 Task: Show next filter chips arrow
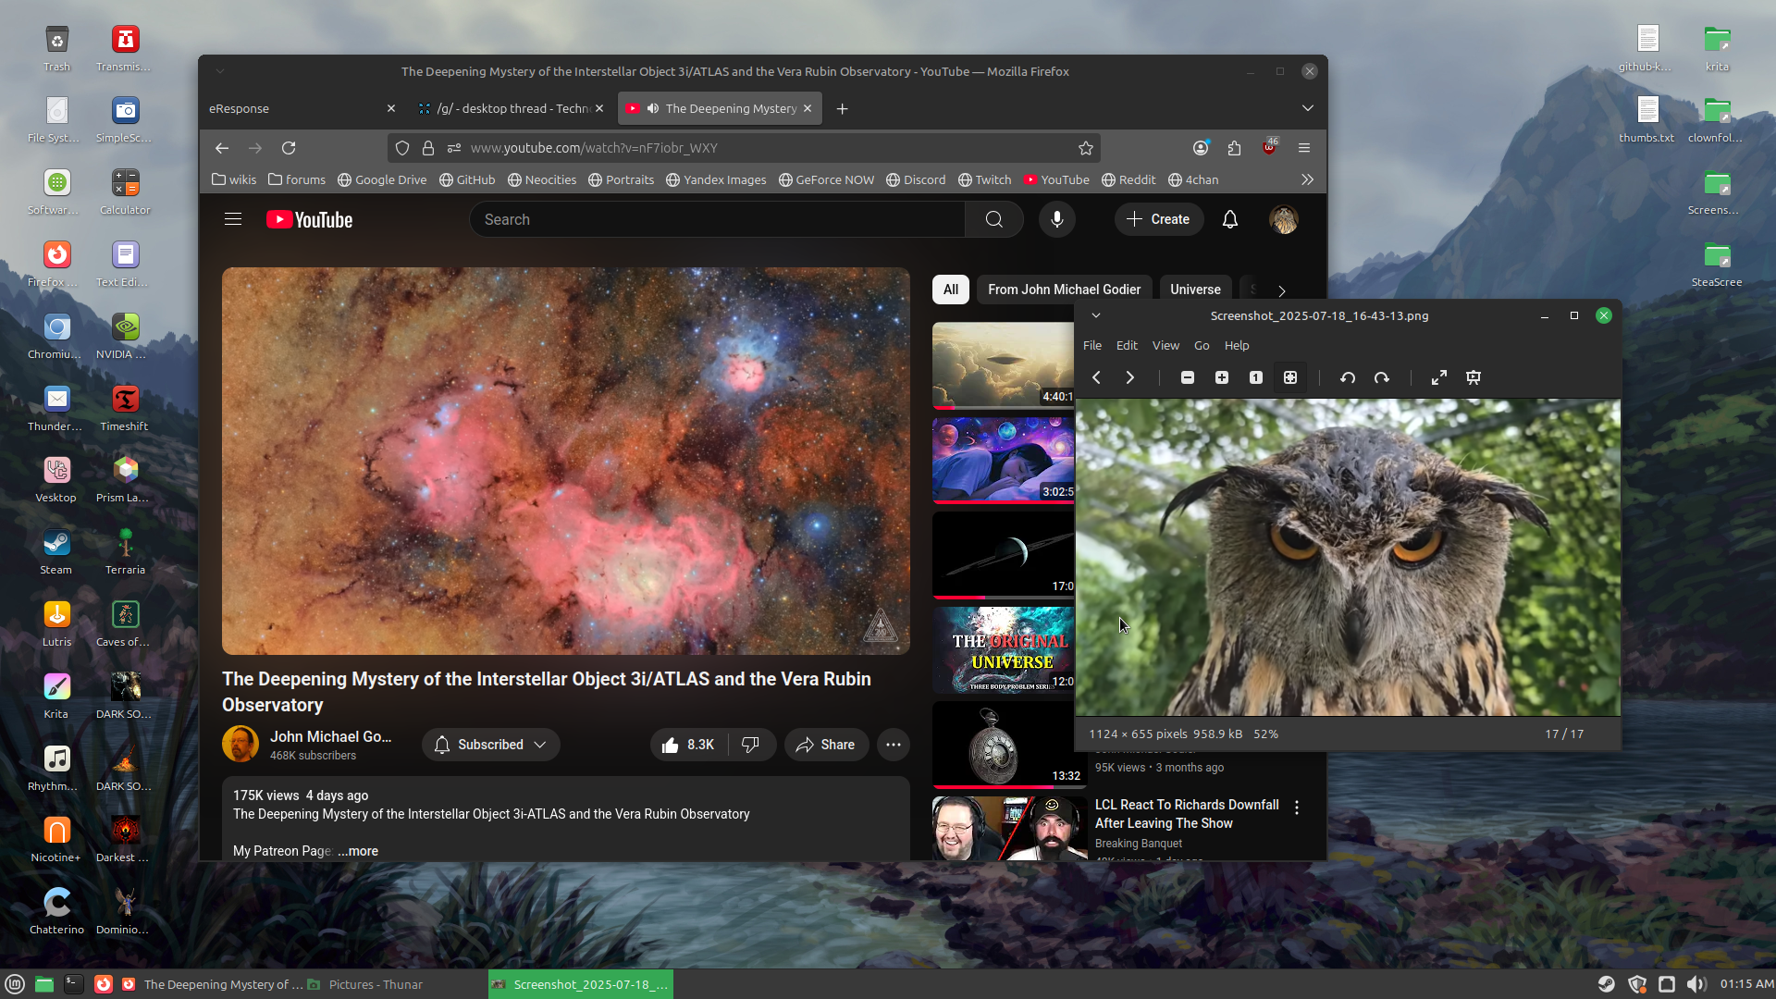(x=1282, y=290)
